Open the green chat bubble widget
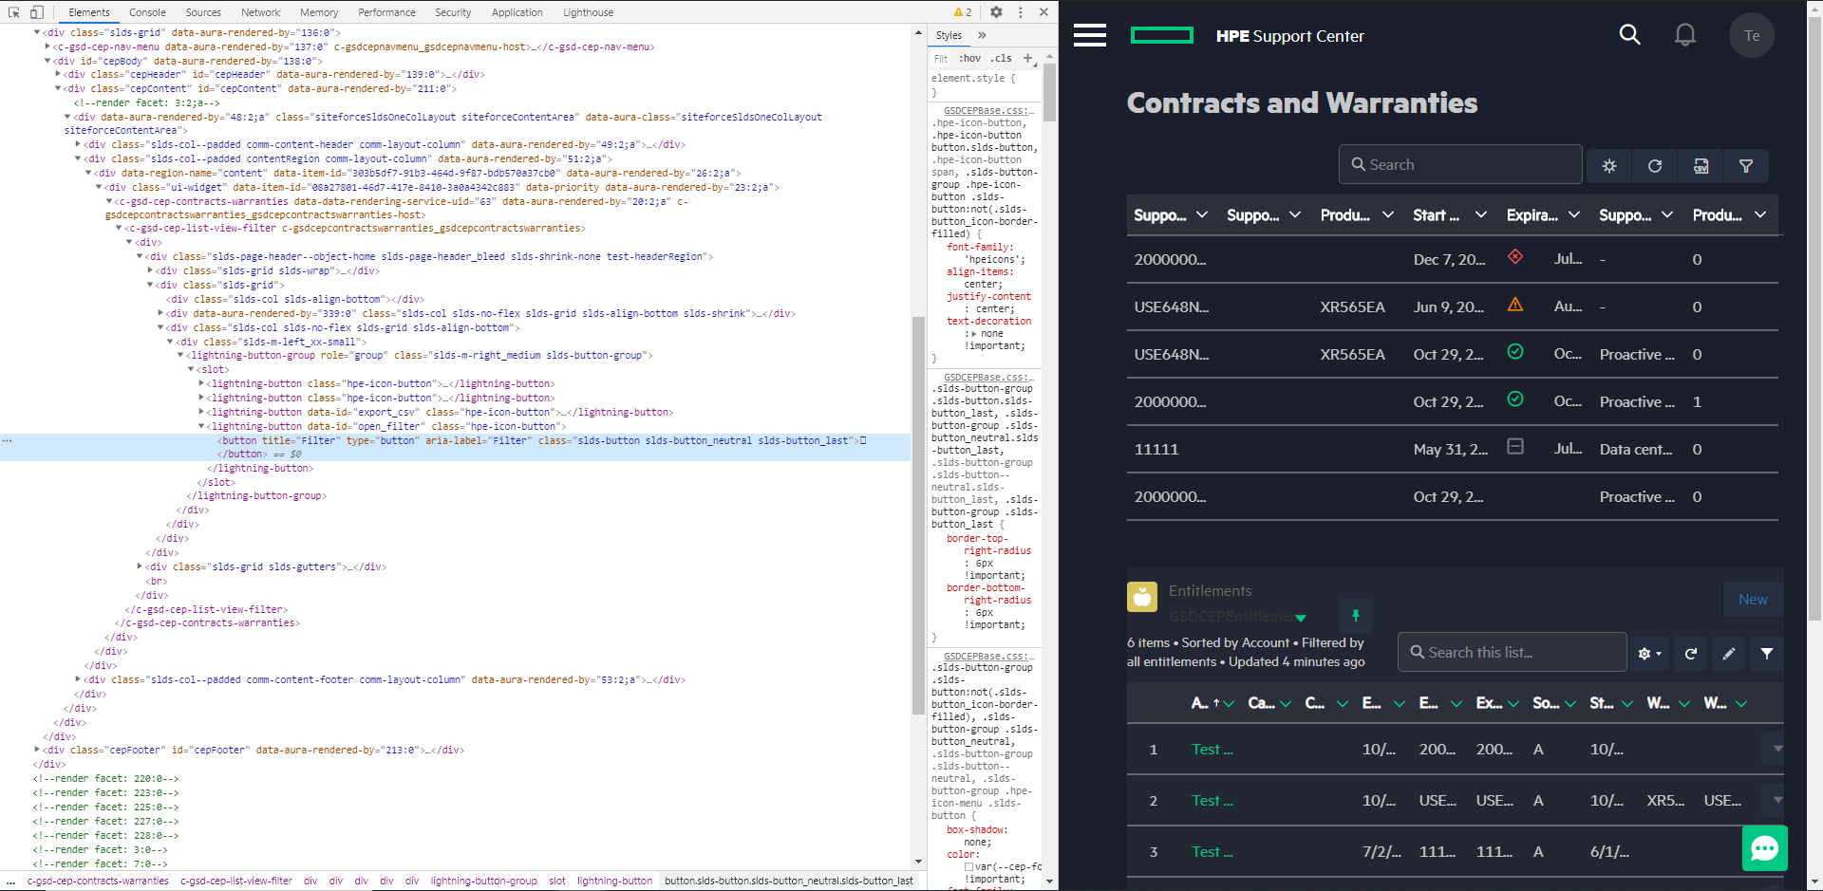 click(x=1765, y=847)
